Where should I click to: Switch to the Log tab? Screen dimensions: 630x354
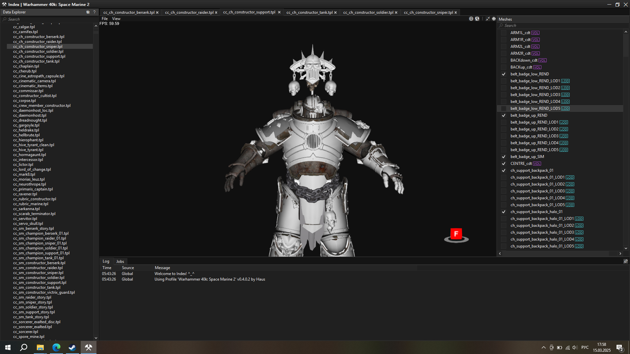[106, 261]
